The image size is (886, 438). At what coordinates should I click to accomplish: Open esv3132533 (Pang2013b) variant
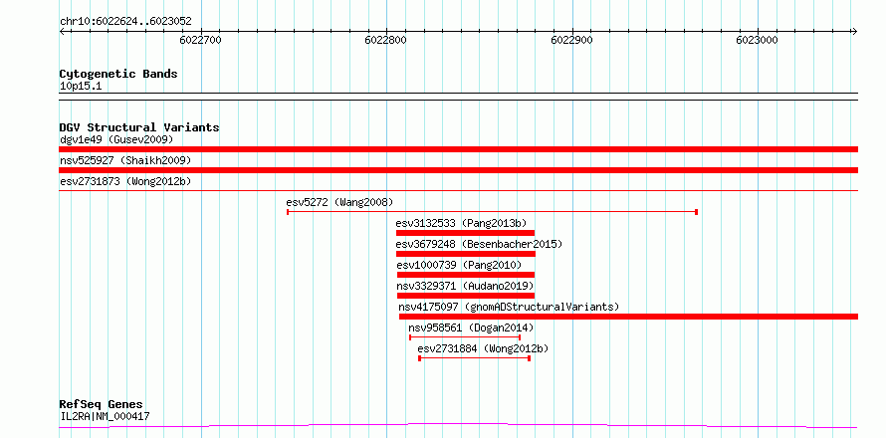(461, 223)
